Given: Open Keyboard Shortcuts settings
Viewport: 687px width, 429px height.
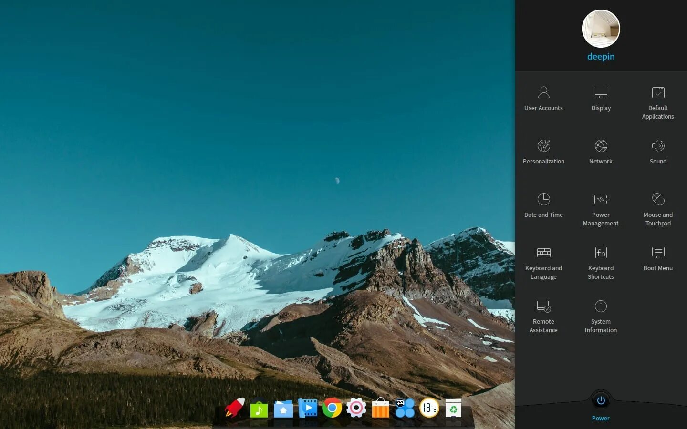Looking at the screenshot, I should click(601, 262).
